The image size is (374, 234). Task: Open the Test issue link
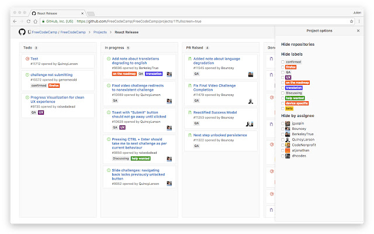(34, 58)
